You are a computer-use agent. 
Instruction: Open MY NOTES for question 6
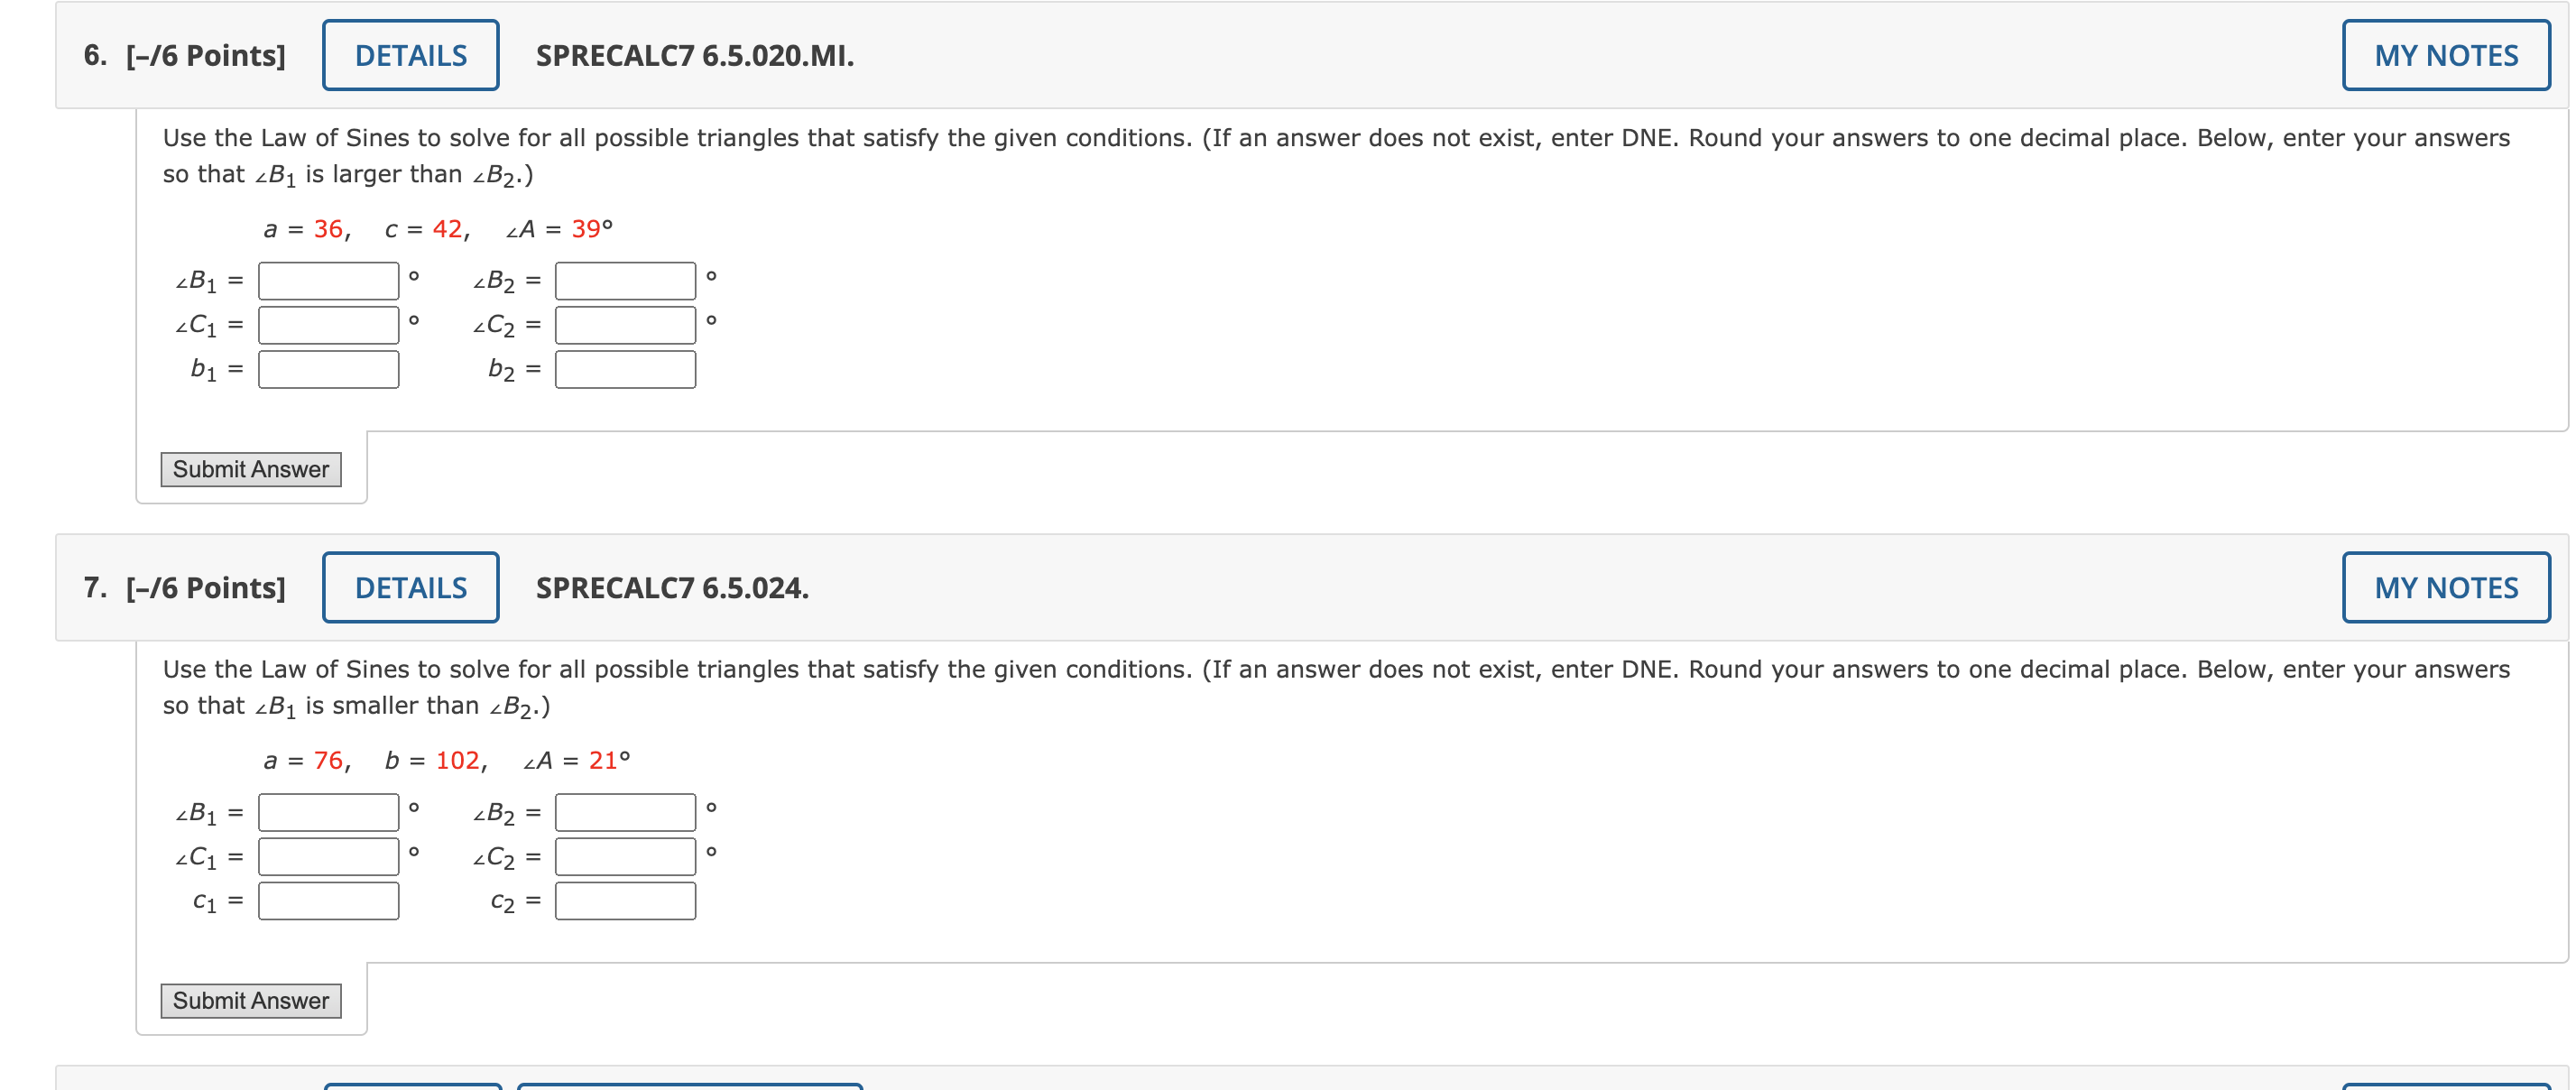click(x=2446, y=55)
